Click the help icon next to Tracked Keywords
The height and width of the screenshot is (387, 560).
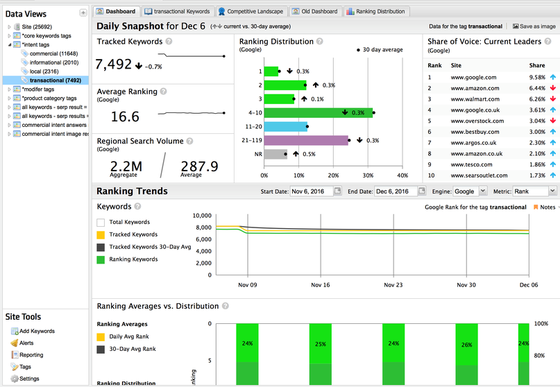coord(169,42)
